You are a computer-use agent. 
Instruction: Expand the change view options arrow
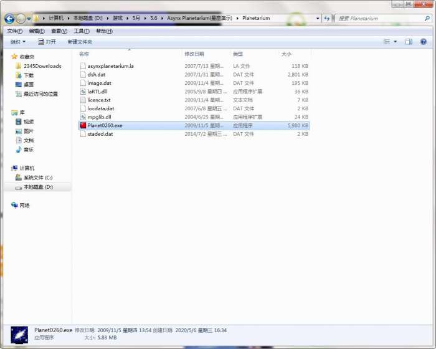(x=396, y=42)
